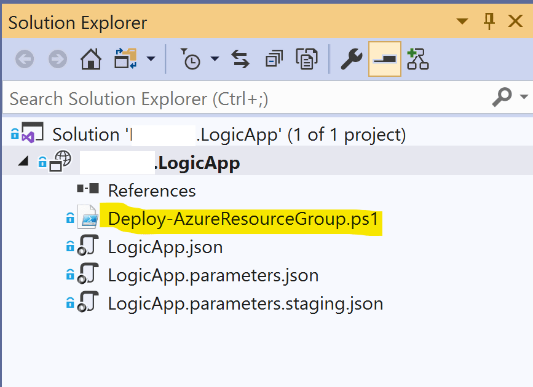
Task: Select LogicApp.json file
Action: pyautogui.click(x=165, y=247)
